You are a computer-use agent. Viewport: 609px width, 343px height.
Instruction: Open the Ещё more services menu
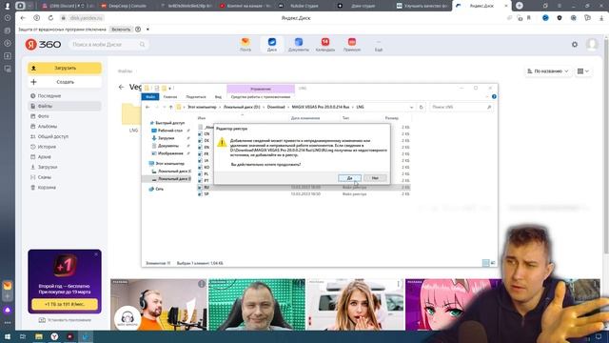click(x=379, y=46)
